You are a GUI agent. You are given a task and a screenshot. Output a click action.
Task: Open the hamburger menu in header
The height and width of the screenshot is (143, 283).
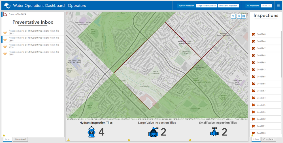pos(278,6)
